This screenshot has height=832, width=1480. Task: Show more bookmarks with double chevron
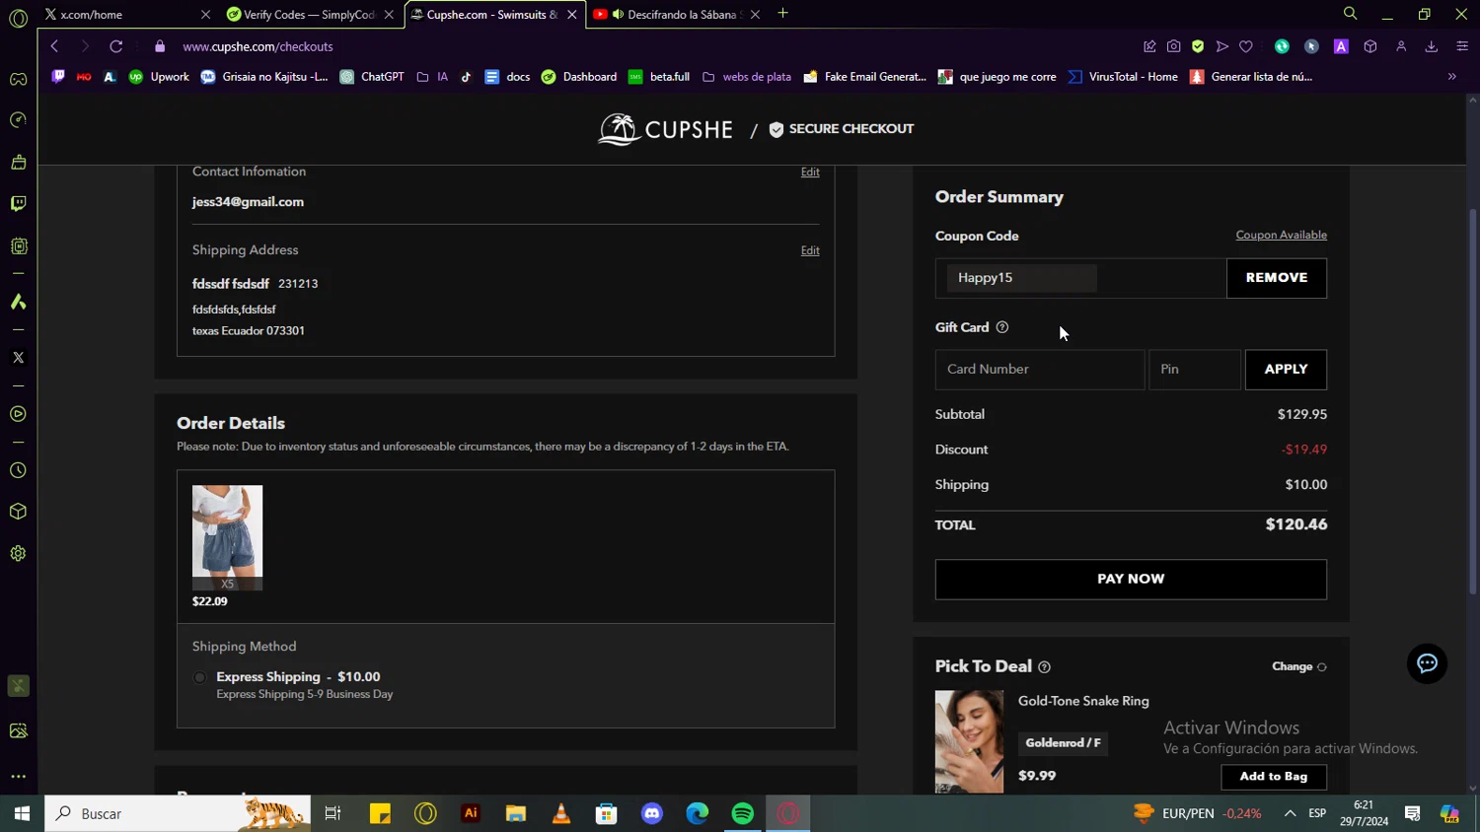click(1451, 77)
